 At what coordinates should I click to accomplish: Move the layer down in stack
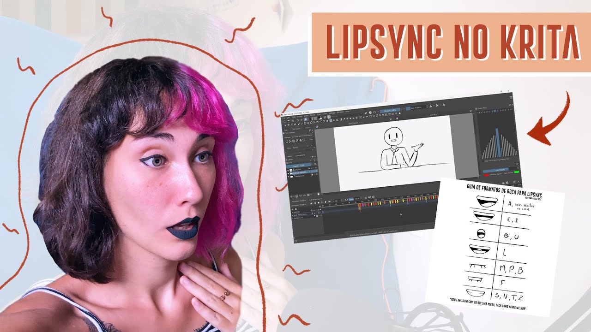[301, 196]
